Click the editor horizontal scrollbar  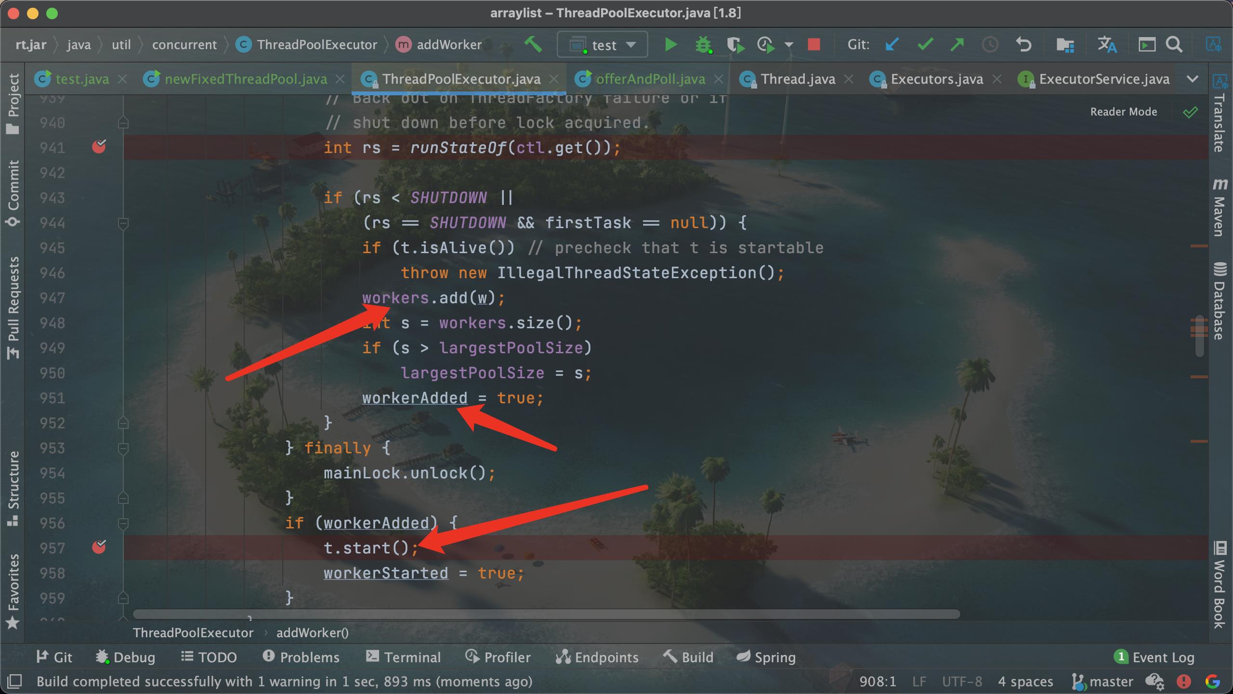point(546,614)
